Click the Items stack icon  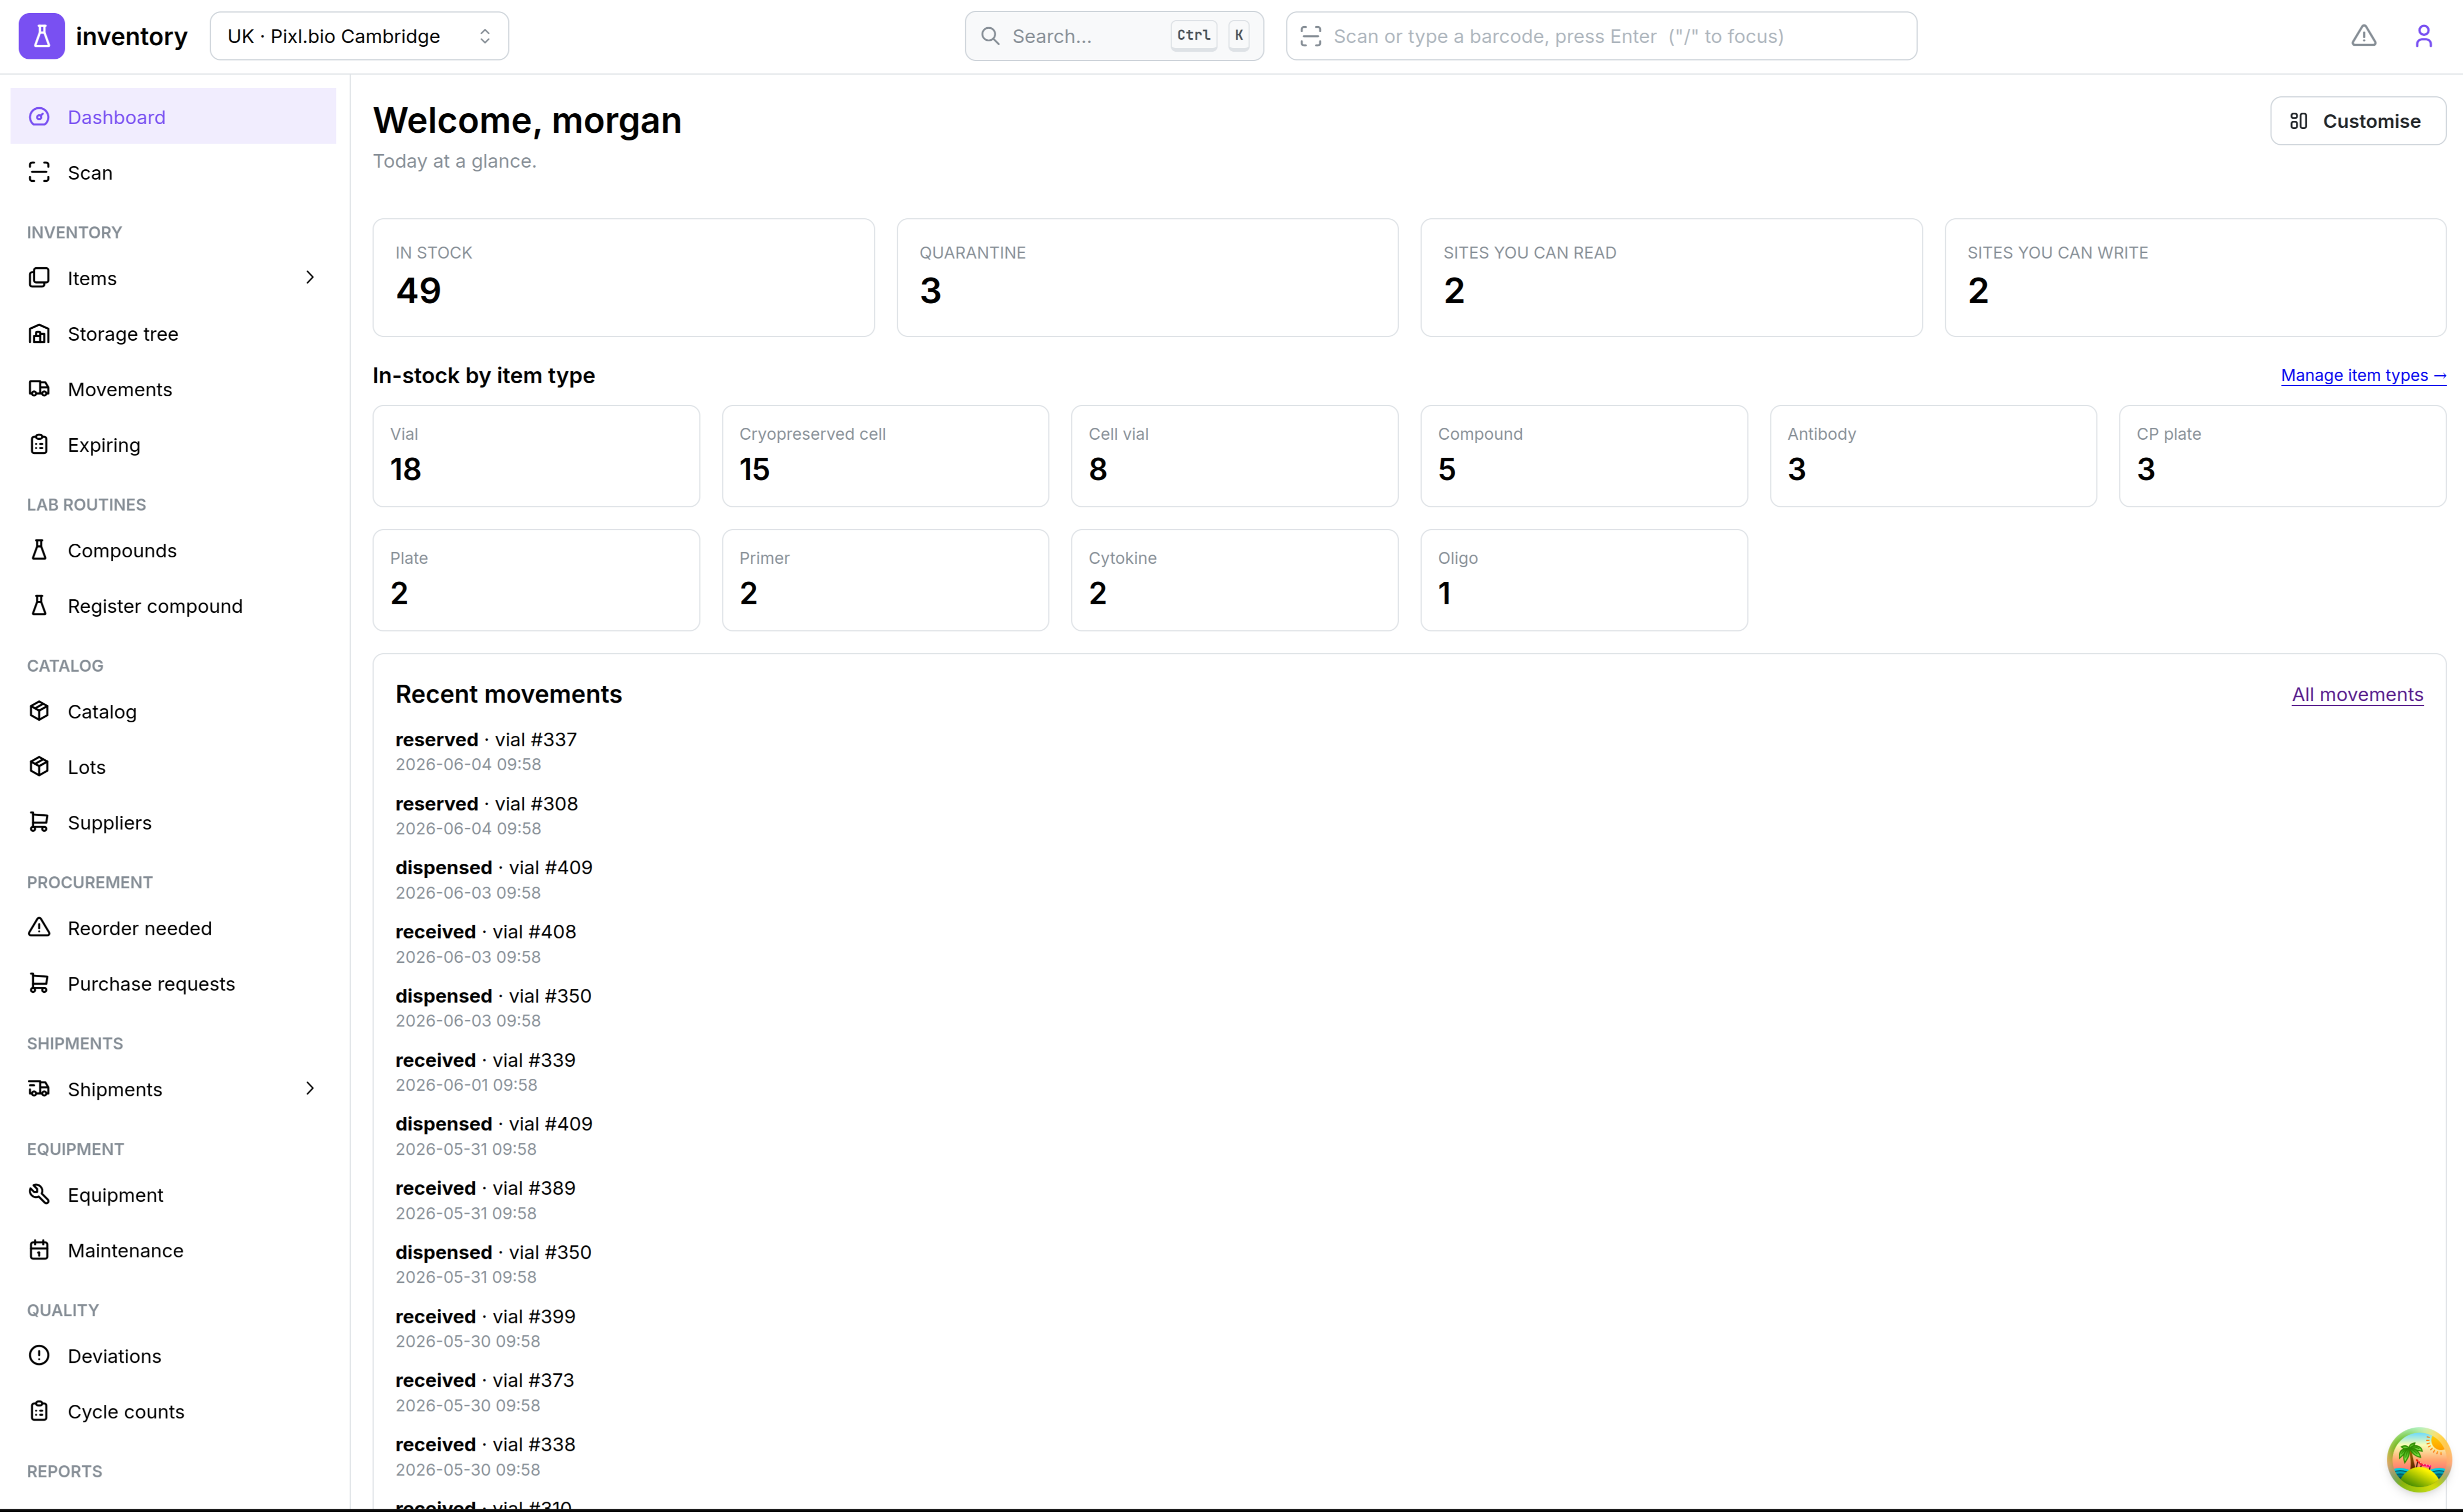pos(39,278)
